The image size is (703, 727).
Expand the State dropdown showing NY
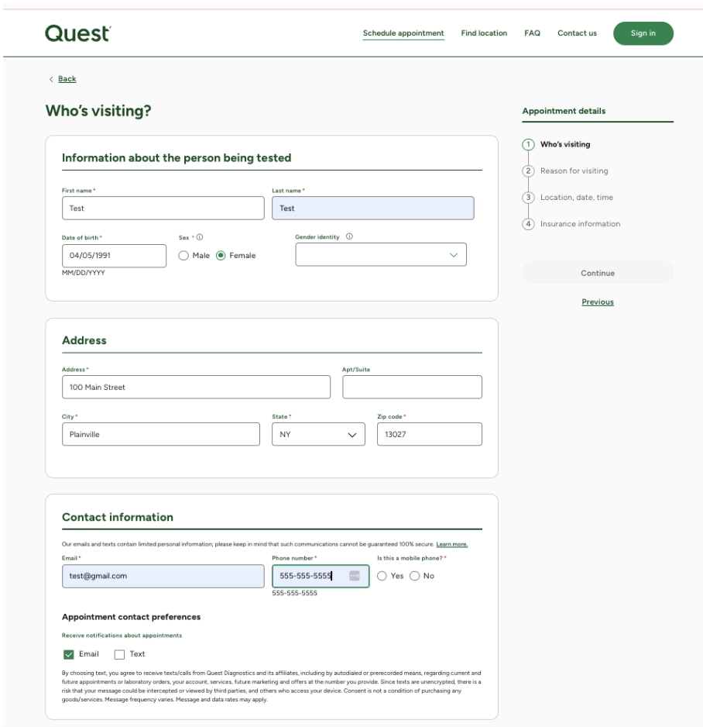tap(318, 435)
